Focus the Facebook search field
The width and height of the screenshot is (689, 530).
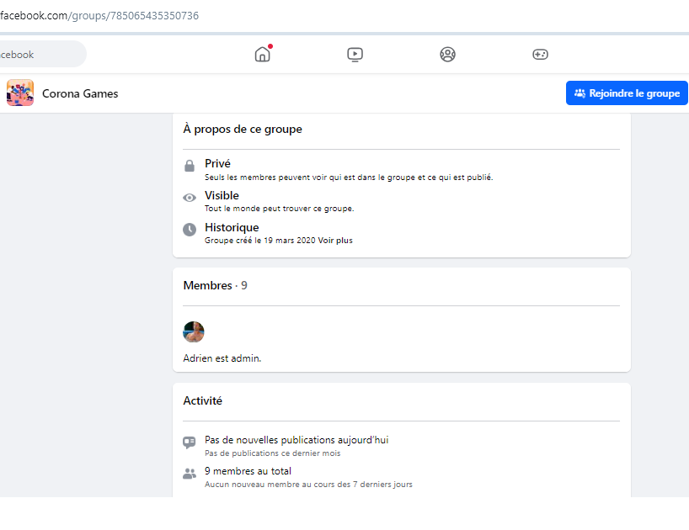pos(40,55)
